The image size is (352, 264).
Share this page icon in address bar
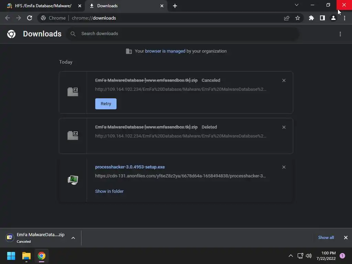[287, 18]
